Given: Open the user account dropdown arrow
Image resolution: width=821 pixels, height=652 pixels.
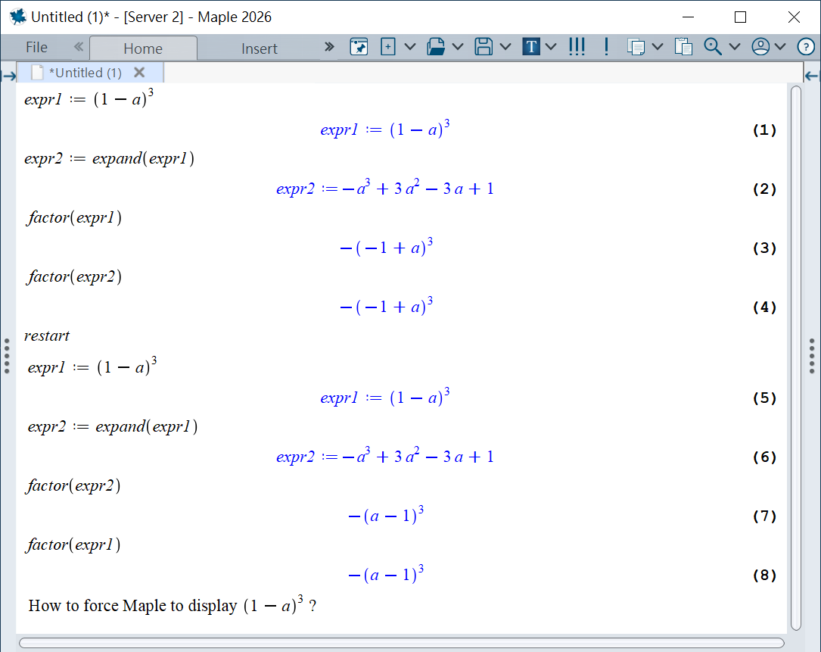Looking at the screenshot, I should [780, 47].
